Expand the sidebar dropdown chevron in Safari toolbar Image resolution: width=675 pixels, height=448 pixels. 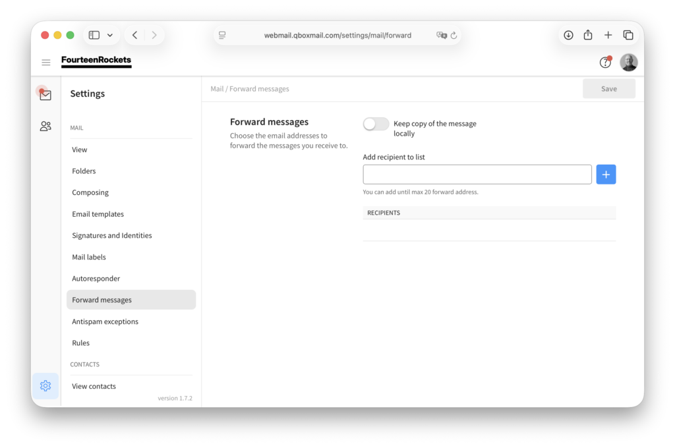[x=110, y=36]
